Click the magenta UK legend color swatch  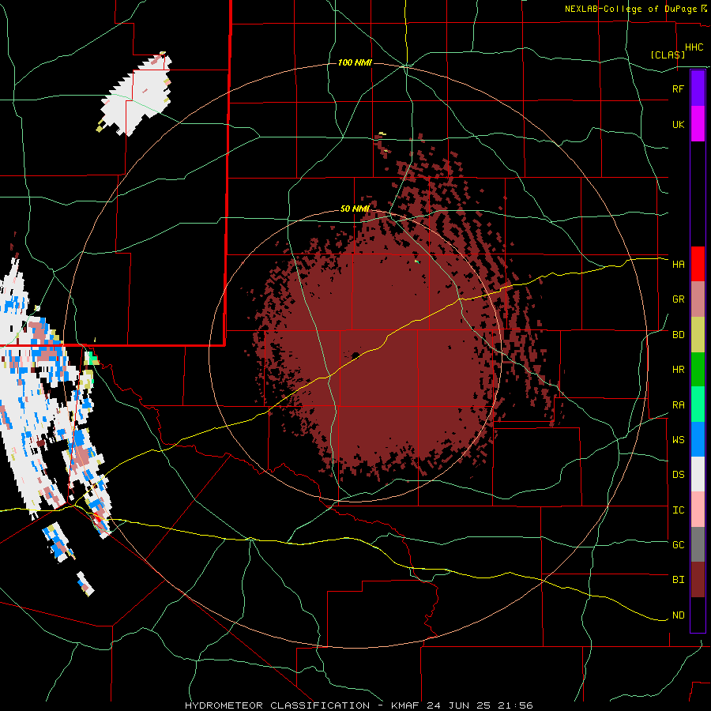[x=698, y=124]
